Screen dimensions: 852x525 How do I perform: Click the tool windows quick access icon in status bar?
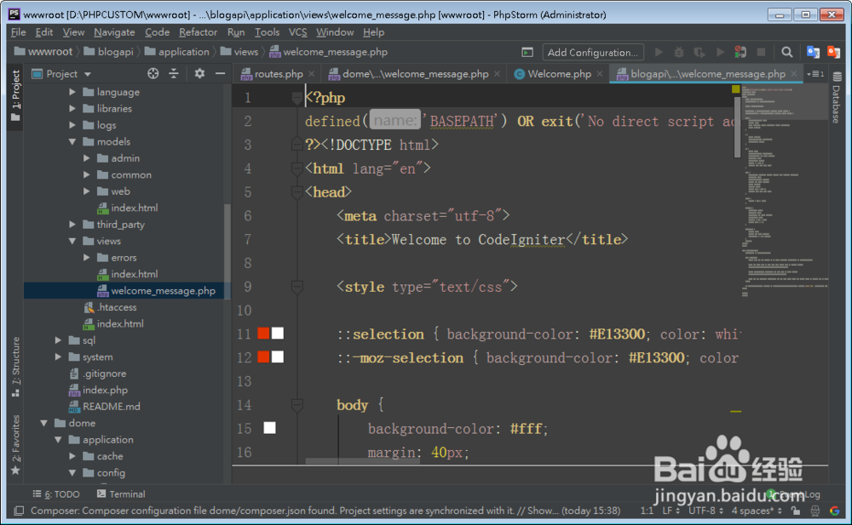coord(19,511)
